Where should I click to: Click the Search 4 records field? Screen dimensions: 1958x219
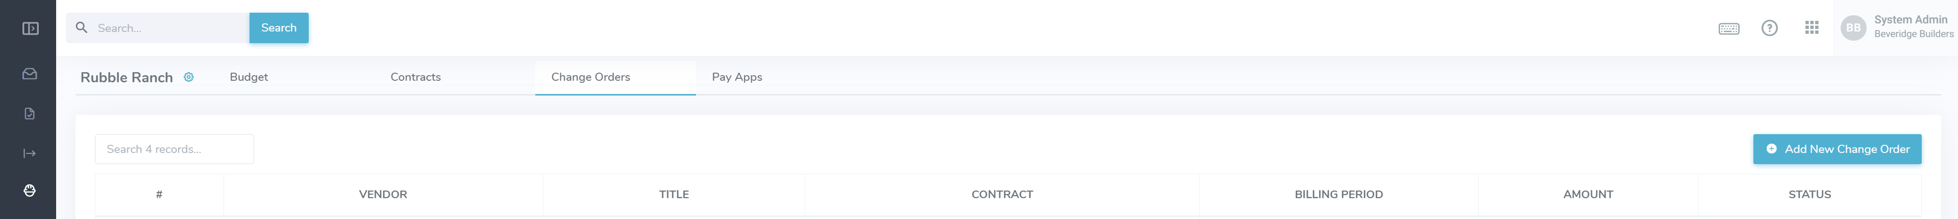[x=174, y=149]
